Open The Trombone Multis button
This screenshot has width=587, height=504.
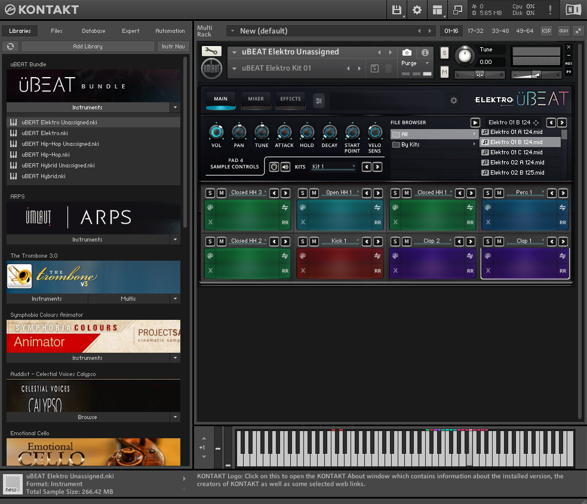tap(128, 299)
